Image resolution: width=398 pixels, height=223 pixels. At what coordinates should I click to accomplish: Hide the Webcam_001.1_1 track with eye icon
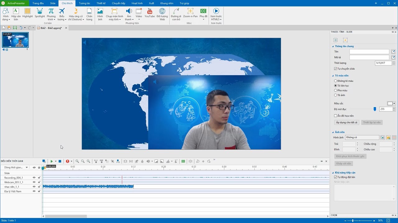point(34,182)
